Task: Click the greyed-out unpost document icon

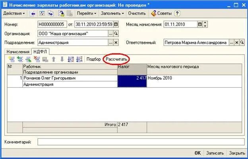Action: coord(70,14)
